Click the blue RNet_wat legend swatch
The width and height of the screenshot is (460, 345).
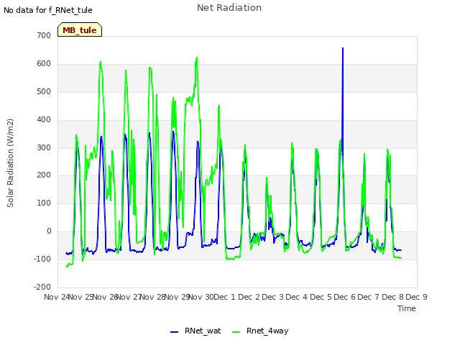point(174,332)
